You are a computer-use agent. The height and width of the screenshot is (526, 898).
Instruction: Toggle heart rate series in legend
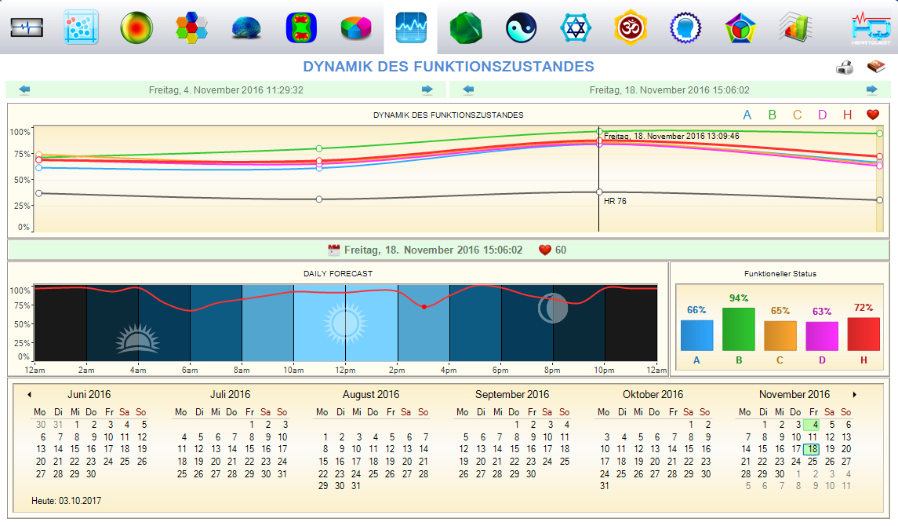[x=873, y=115]
